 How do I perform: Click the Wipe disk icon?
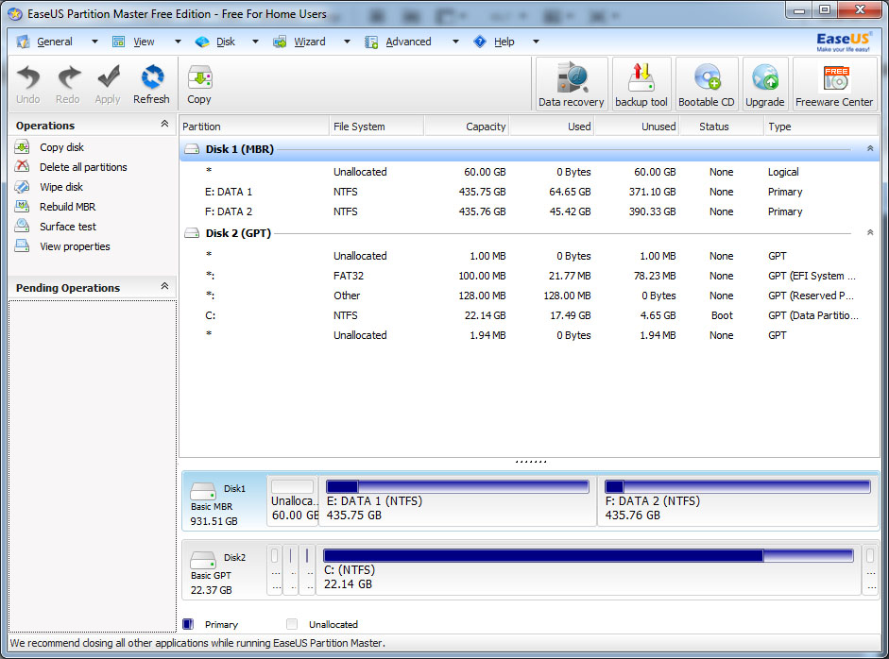coord(22,186)
